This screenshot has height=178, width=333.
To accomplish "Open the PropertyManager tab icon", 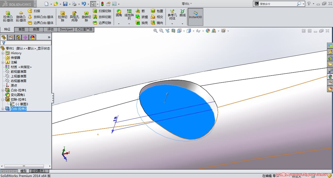I will 11,37.
